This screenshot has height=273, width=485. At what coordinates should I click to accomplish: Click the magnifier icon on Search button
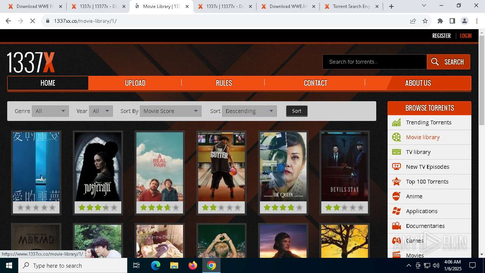click(x=435, y=62)
